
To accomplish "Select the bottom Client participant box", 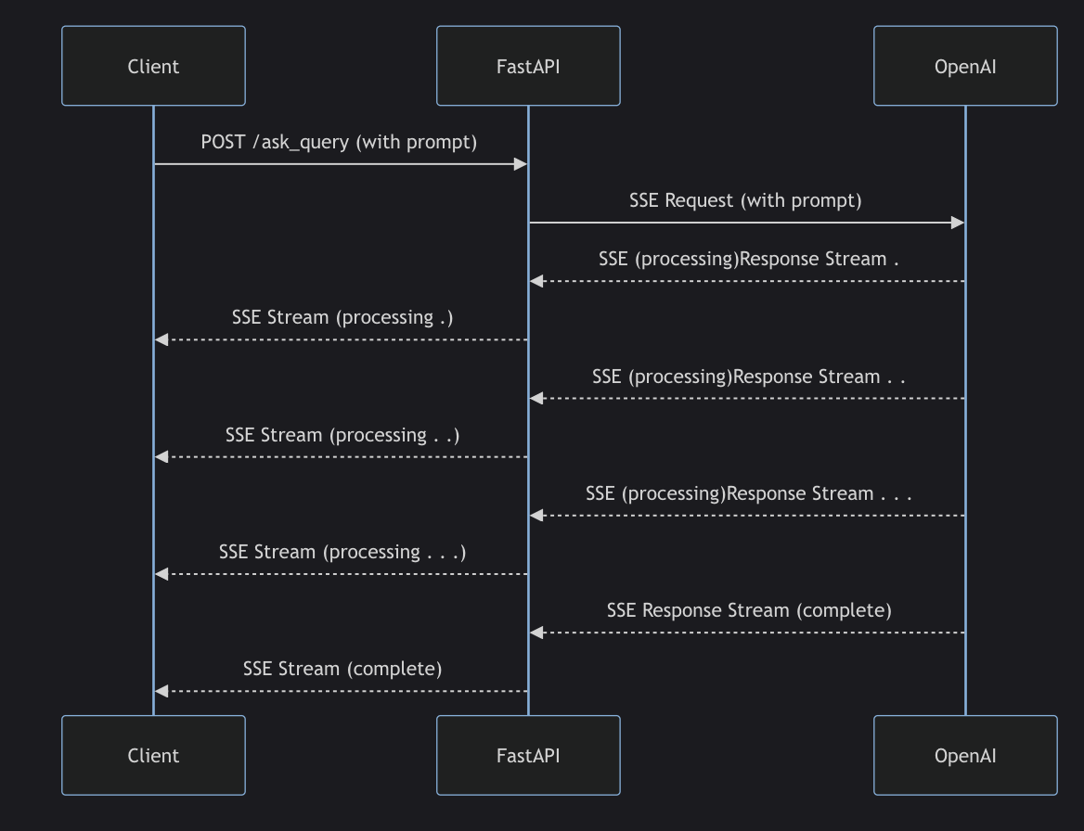I will coord(153,755).
